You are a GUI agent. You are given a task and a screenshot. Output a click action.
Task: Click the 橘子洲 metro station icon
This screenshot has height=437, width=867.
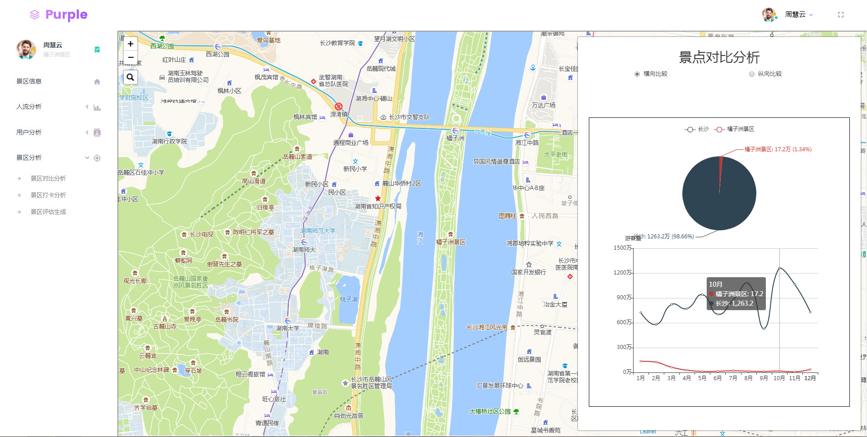point(455,131)
